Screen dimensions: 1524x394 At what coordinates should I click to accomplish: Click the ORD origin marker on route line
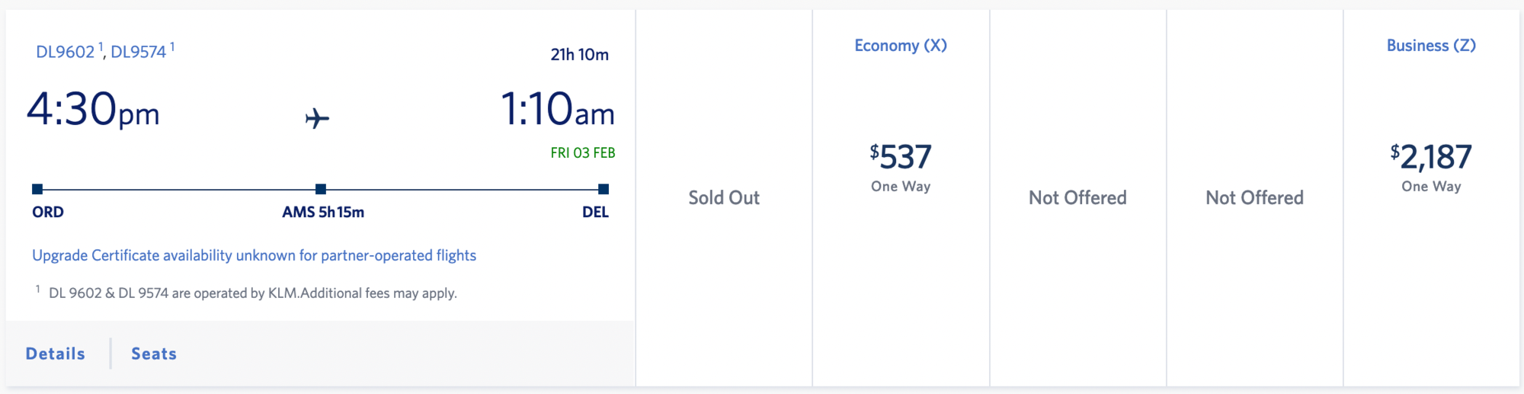pos(37,189)
